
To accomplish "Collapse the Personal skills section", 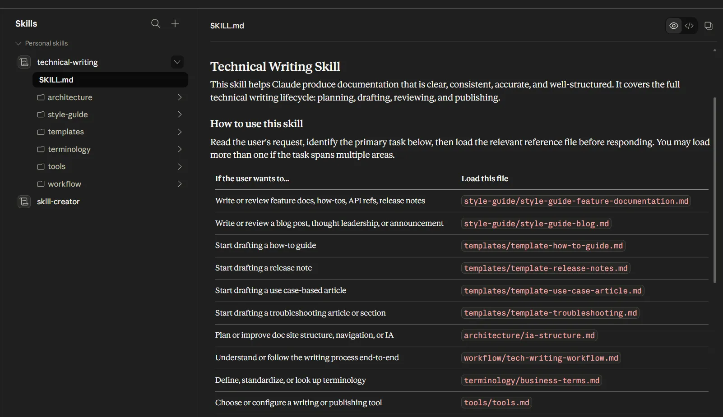I will [18, 43].
